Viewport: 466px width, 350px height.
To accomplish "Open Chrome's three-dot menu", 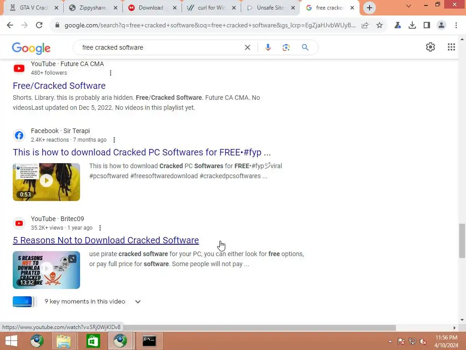I will (456, 26).
